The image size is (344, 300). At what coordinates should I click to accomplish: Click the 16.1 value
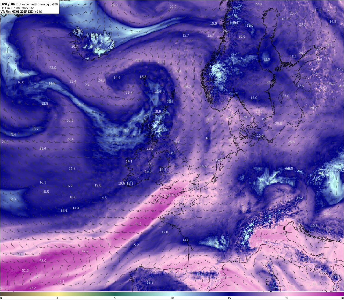[43, 182]
